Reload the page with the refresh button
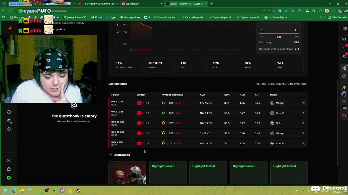Viewport: 348px width, 195px height. coord(10,11)
